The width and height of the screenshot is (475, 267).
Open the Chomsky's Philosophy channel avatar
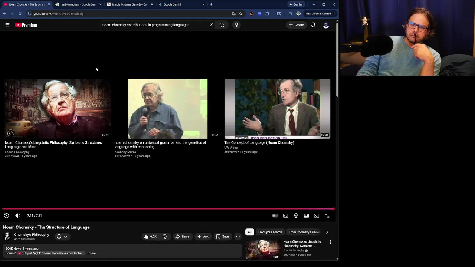pyautogui.click(x=7, y=237)
